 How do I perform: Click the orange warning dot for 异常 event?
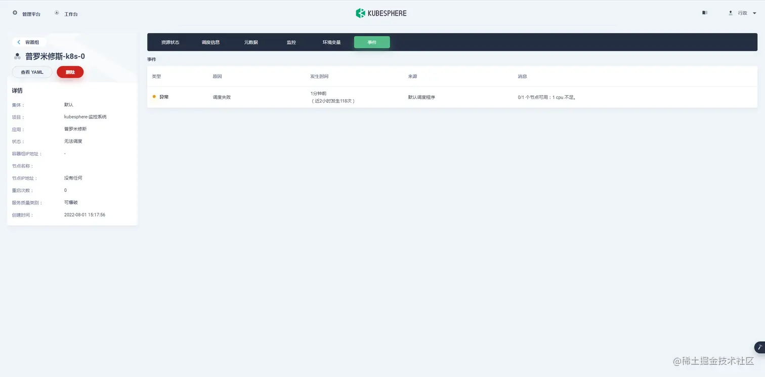[x=154, y=97]
